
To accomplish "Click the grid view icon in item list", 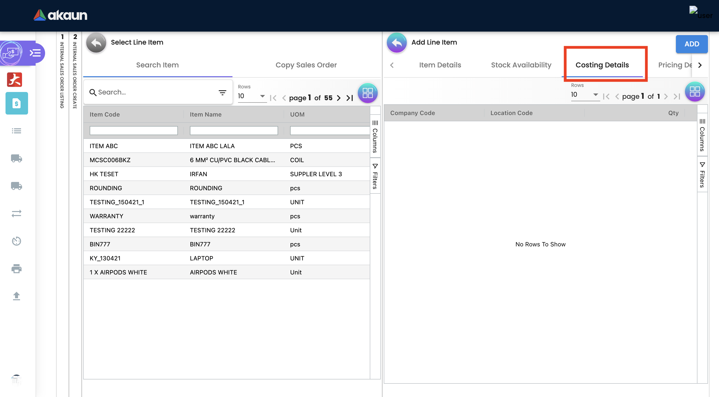I will pos(367,93).
